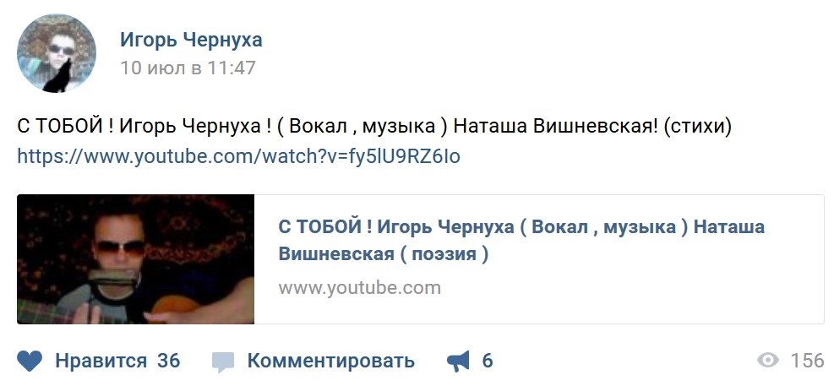The image size is (834, 386).
Task: Click the www.youtube.com source caption
Action: click(x=360, y=288)
